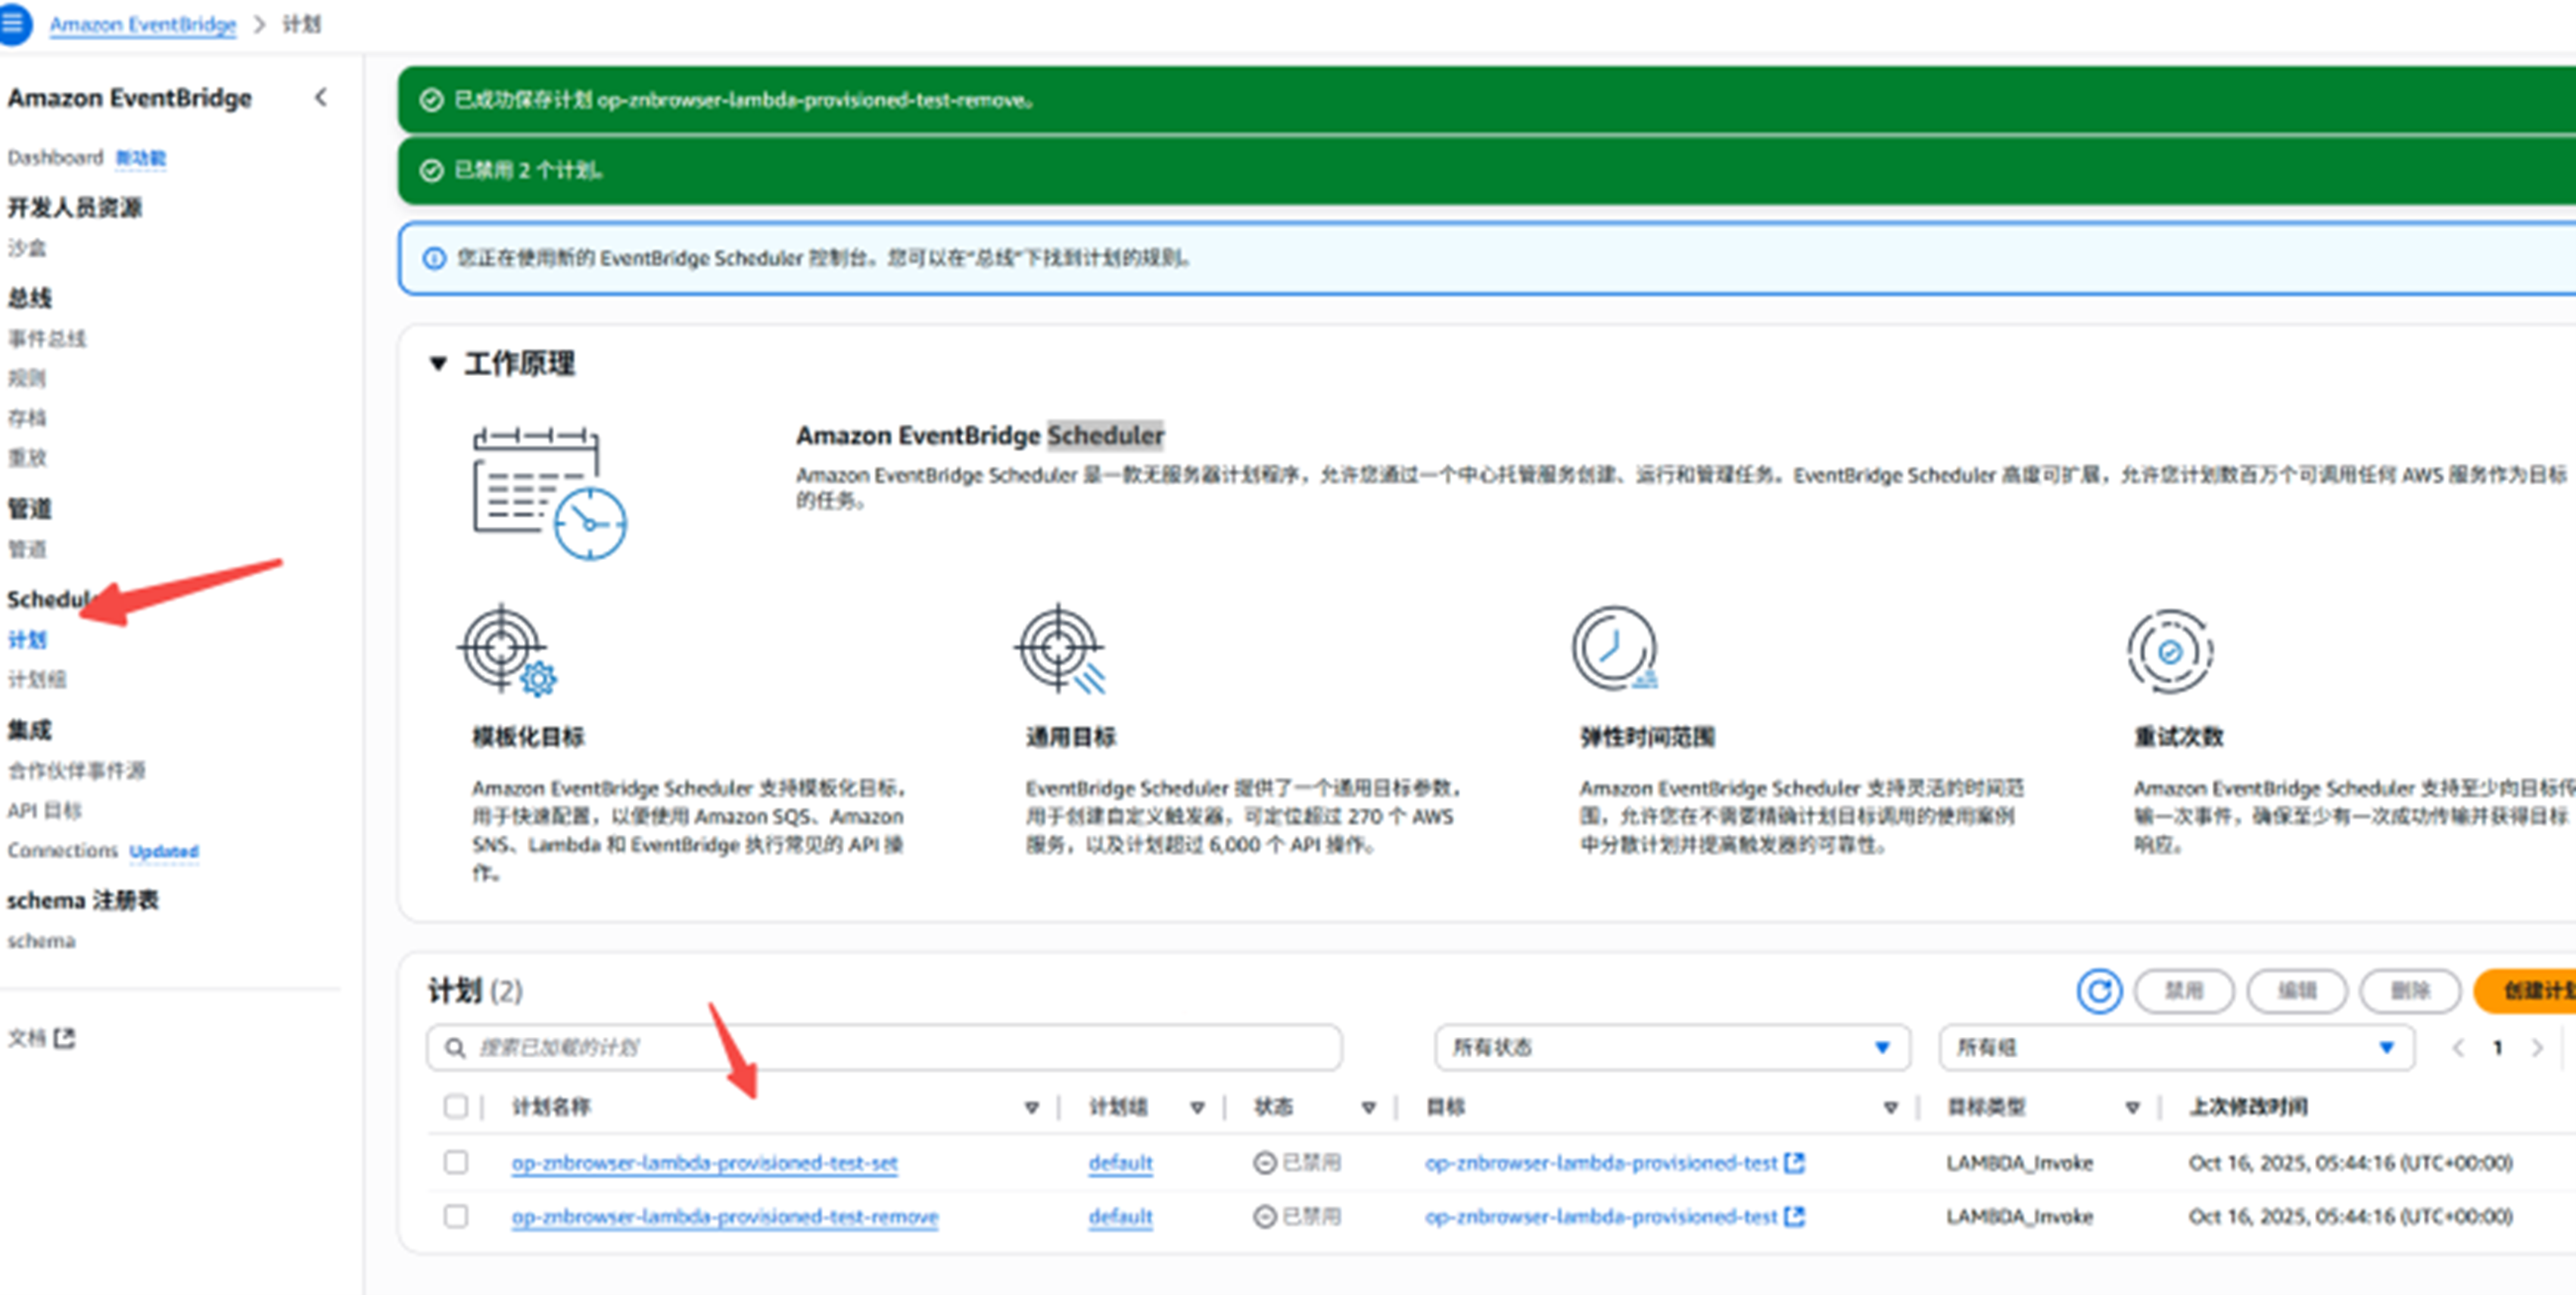The image size is (2576, 1295).
Task: Click the Amazon EventBridge breadcrumb link
Action: [143, 24]
